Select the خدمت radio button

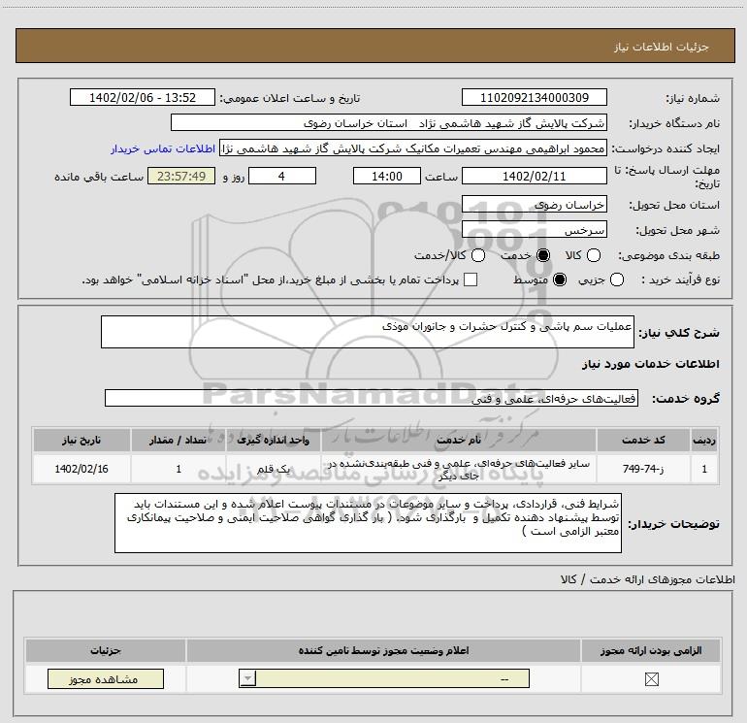tap(543, 255)
